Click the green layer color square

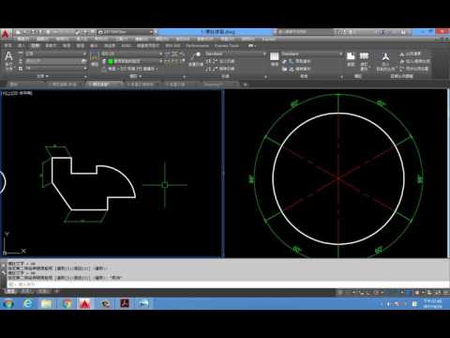111,61
